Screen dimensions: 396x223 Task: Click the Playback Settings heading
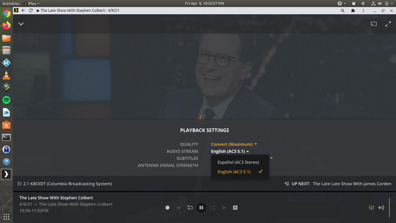pyautogui.click(x=205, y=130)
